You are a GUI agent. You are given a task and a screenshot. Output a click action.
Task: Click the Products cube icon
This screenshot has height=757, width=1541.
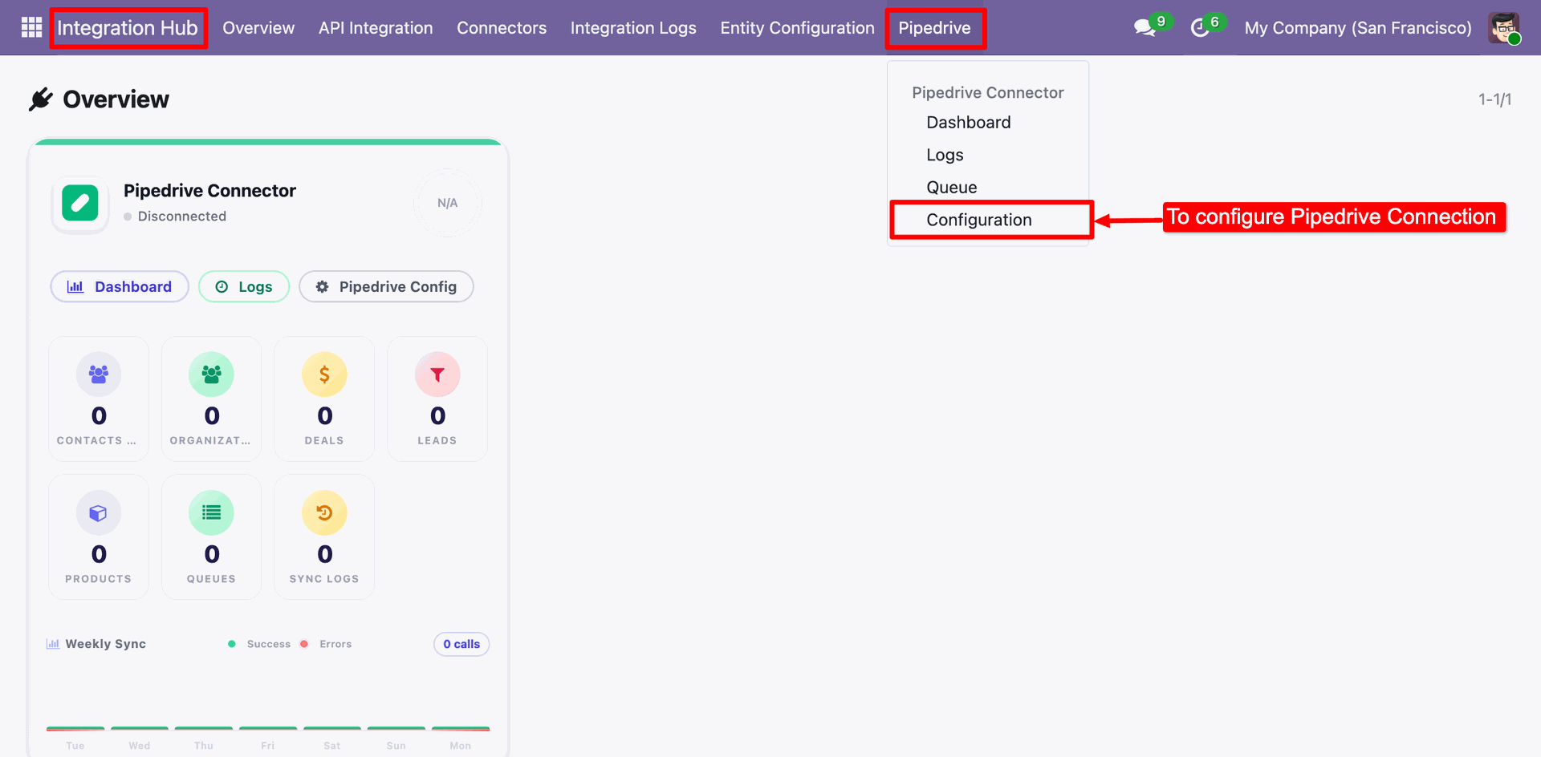click(99, 513)
